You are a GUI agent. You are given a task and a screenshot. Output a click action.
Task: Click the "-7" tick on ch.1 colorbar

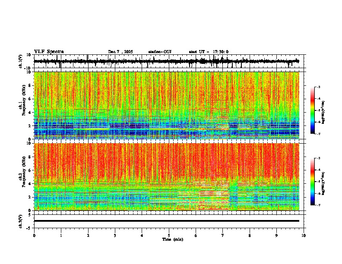click(x=318, y=134)
